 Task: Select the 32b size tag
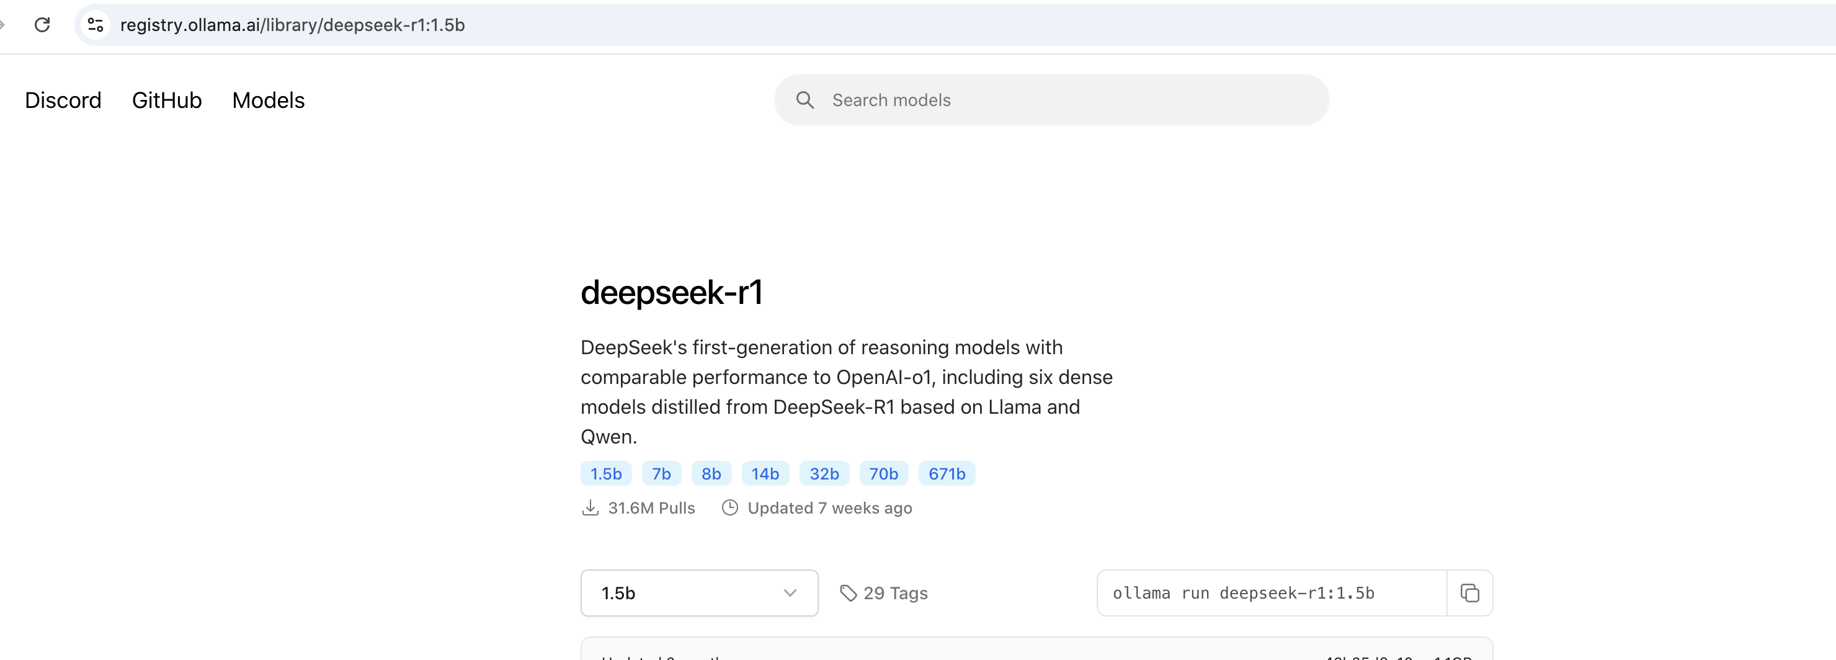coord(824,474)
